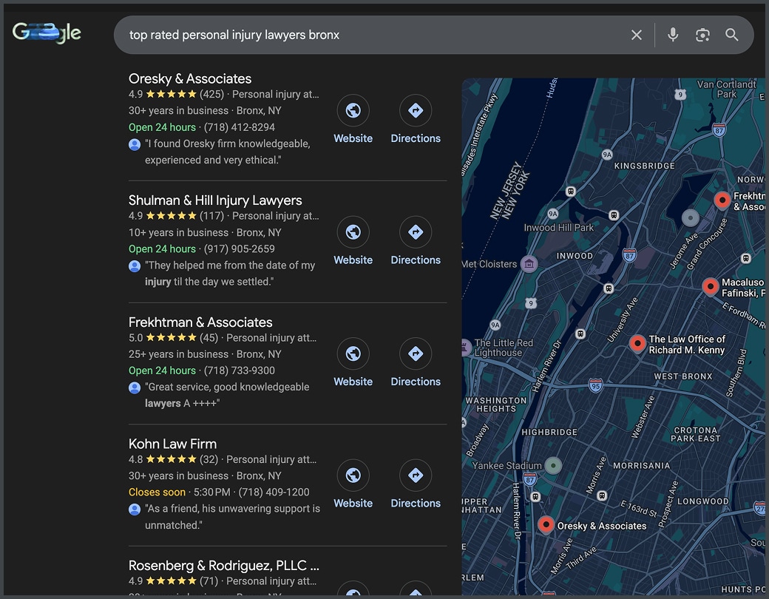Open the Frekhtman & Associates review quote
Screen dimensions: 769x599
pyautogui.click(x=228, y=387)
